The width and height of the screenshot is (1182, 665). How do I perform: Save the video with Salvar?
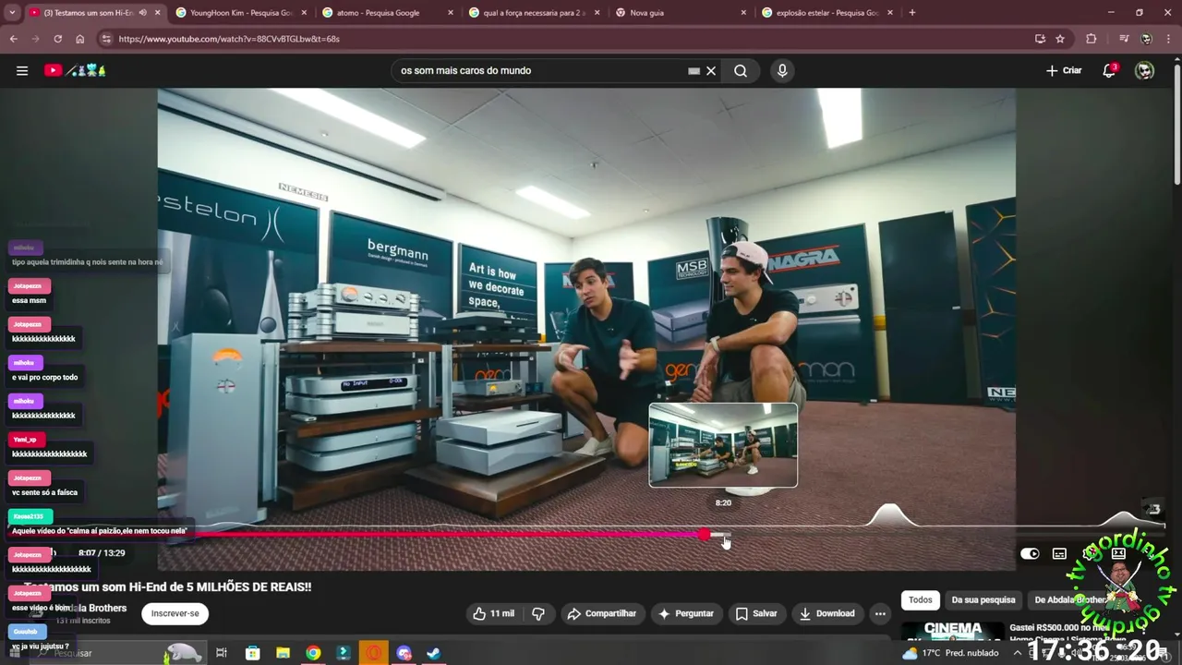click(x=756, y=613)
